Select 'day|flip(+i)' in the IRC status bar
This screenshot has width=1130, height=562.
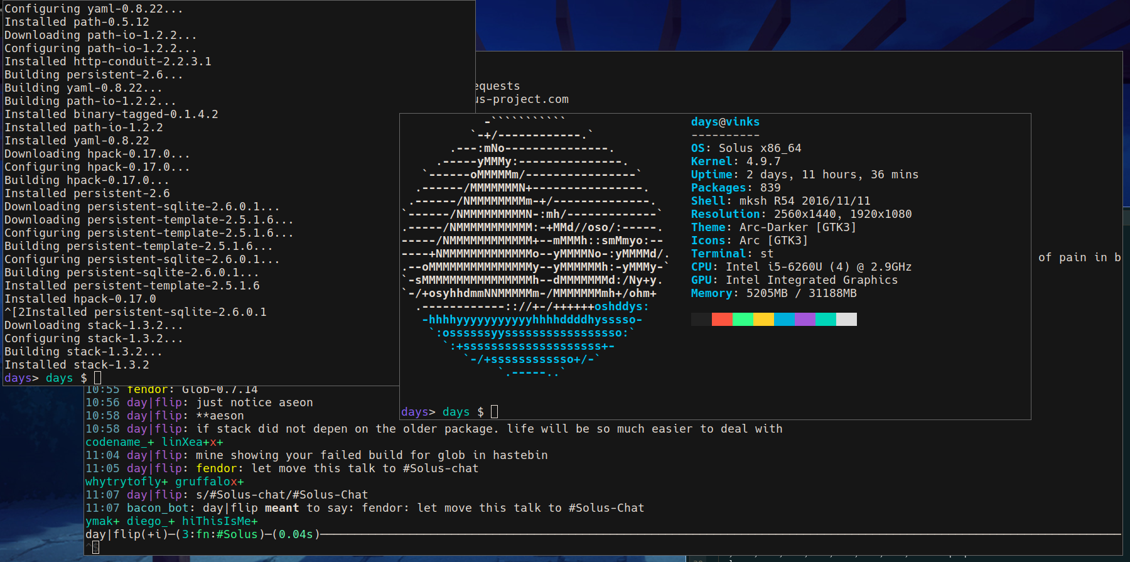point(127,534)
